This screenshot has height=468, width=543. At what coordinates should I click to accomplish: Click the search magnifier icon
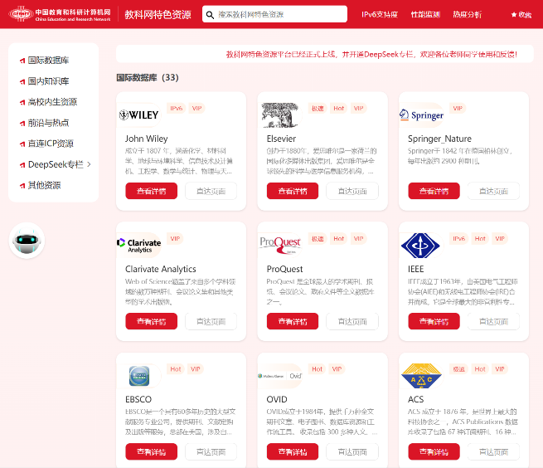211,15
